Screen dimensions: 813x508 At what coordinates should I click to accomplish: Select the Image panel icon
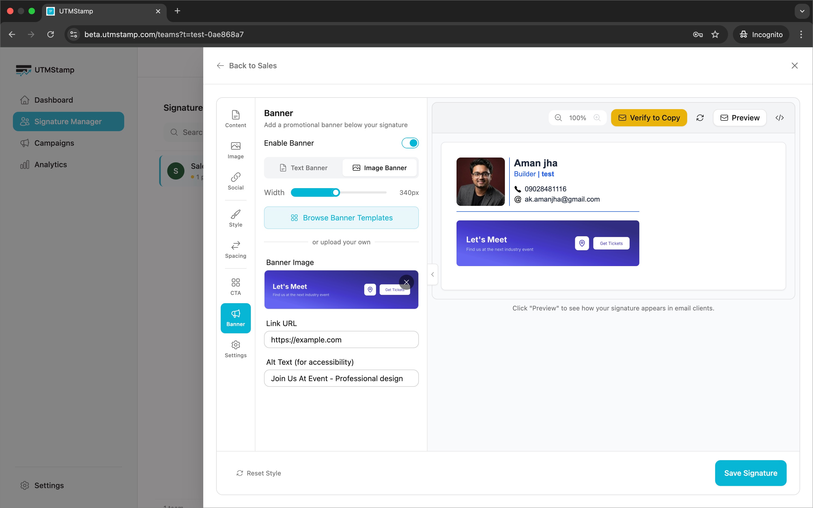236,150
